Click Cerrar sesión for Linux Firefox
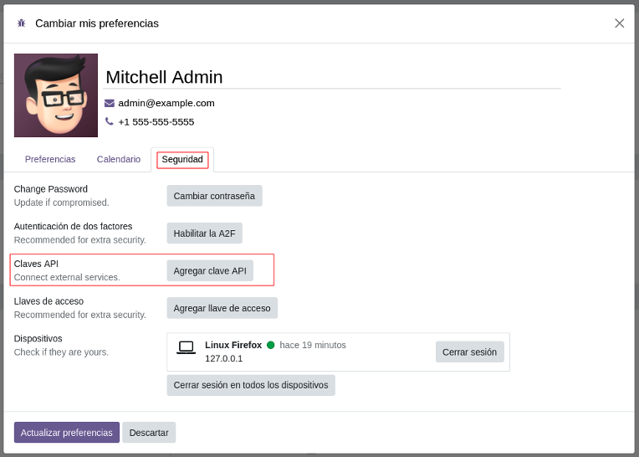Viewport: 639px width, 457px height. point(469,352)
